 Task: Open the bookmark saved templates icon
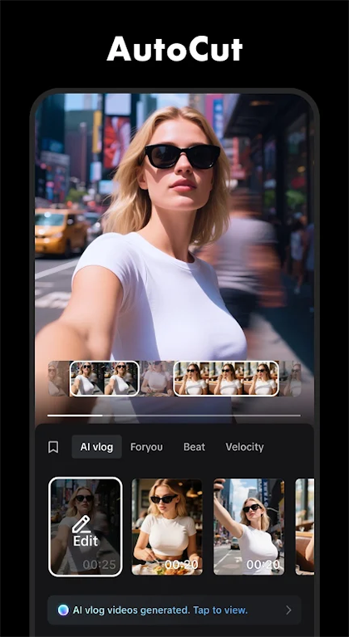(x=53, y=447)
